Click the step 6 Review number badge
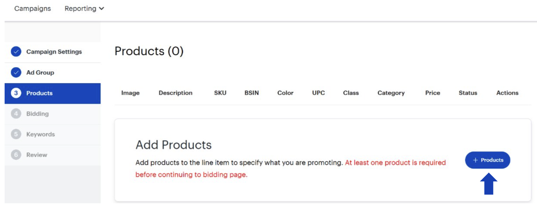The width and height of the screenshot is (537, 207). coord(16,155)
